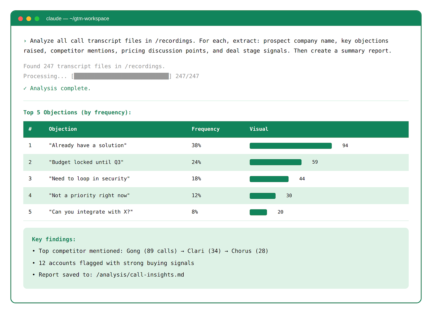Click the green bar labeled 94
Screen dimensions: 432x313
point(290,146)
